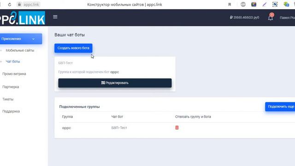Collapse the Приложения sidebar section

pos(21,39)
